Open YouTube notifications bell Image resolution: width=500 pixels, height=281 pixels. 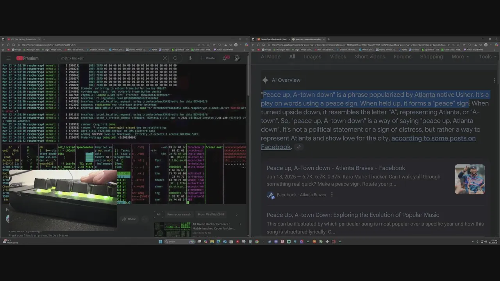coord(225,58)
